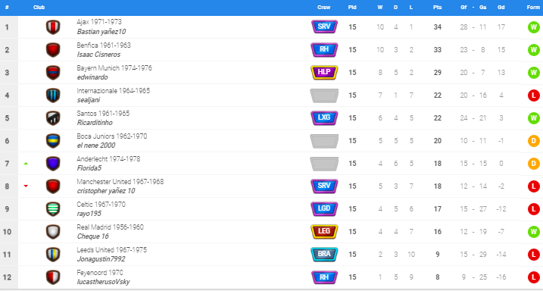
Task: Click the Santos black-and-white shield icon
Action: (x=53, y=118)
